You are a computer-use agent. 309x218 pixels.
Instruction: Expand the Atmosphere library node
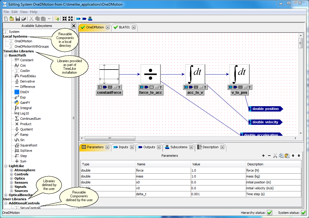tap(12, 170)
